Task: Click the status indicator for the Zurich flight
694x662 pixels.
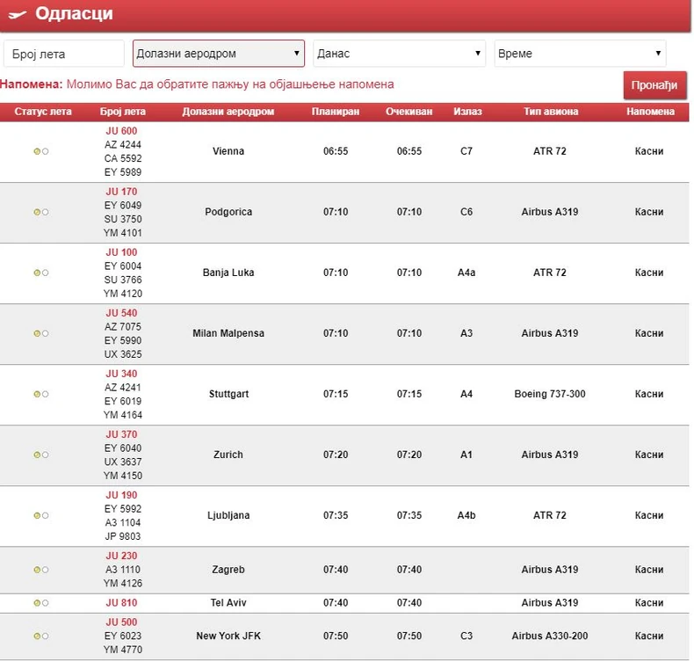Action: [40, 455]
